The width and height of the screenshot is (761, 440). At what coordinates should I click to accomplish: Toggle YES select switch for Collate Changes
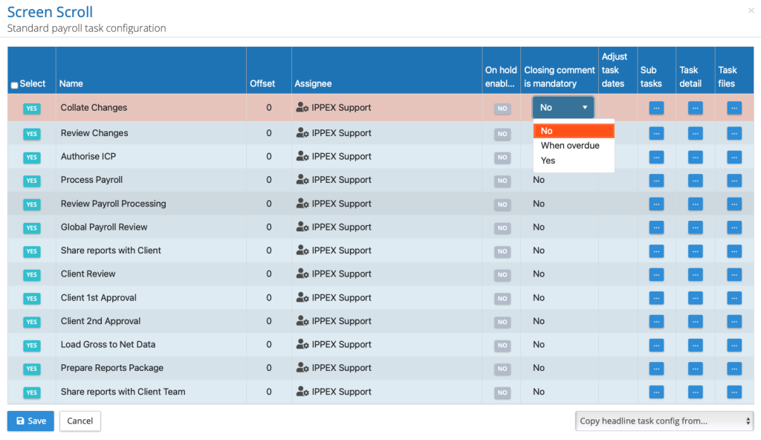click(x=31, y=109)
